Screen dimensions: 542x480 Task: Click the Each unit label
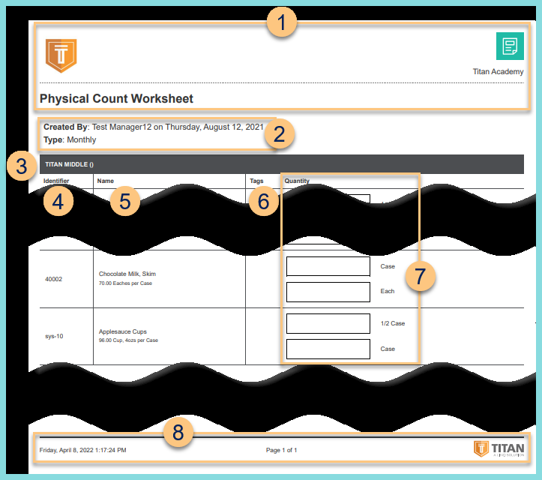[387, 291]
